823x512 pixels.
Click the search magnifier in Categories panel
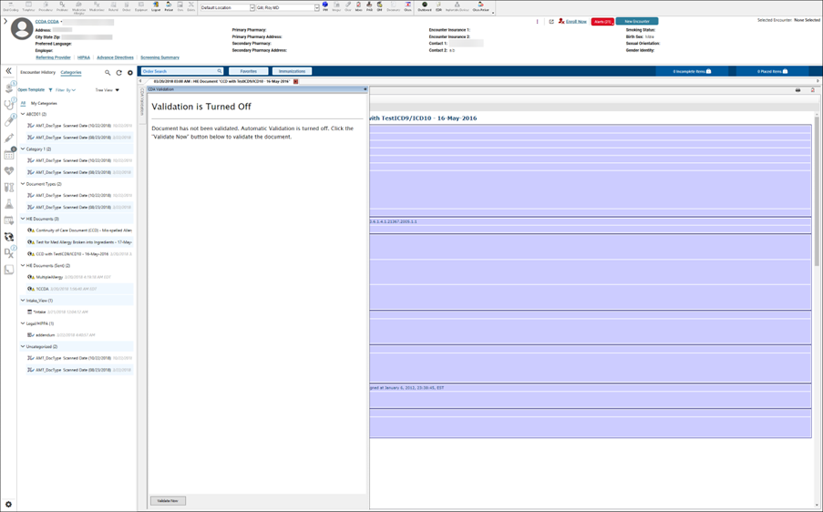[108, 73]
